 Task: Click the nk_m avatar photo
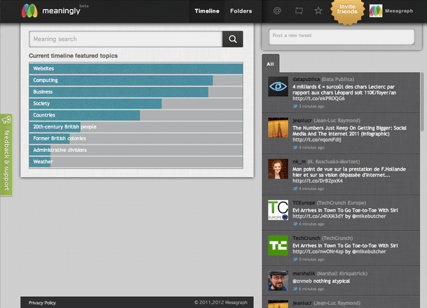(278, 169)
